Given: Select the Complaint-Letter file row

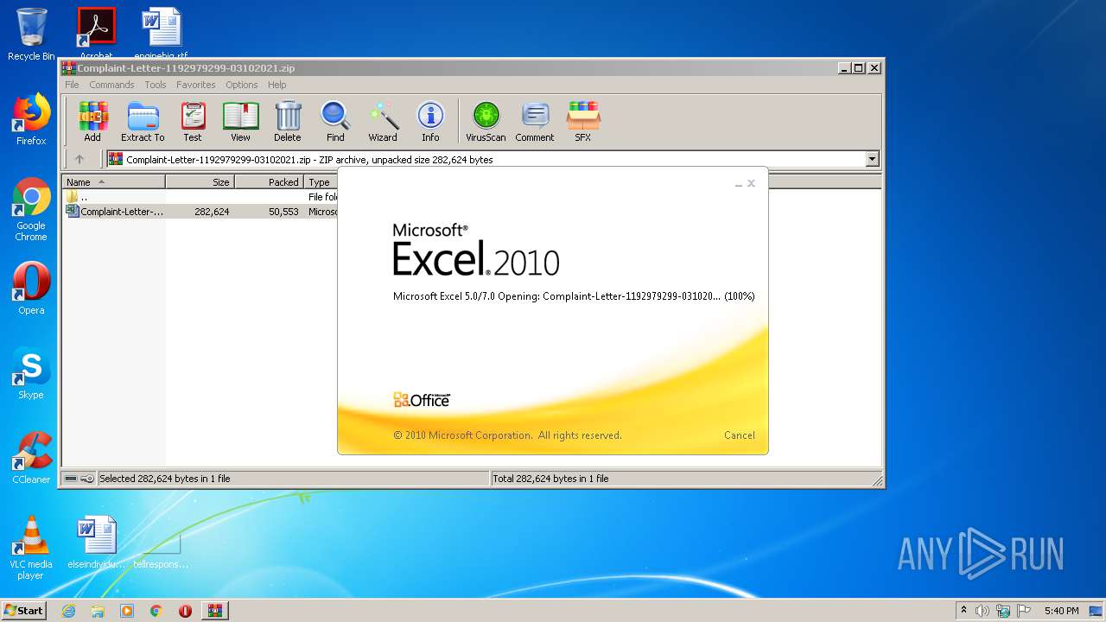Looking at the screenshot, I should [200, 211].
